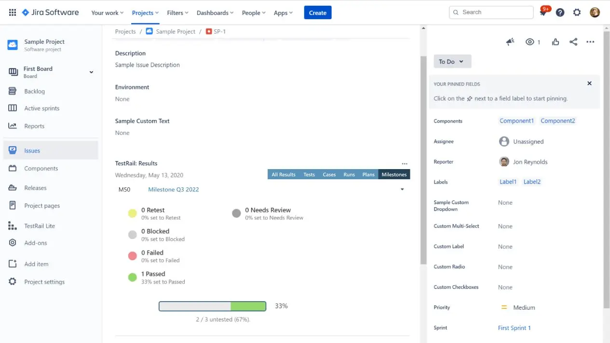Click Projects in the breadcrumb
The height and width of the screenshot is (343, 610).
125,31
